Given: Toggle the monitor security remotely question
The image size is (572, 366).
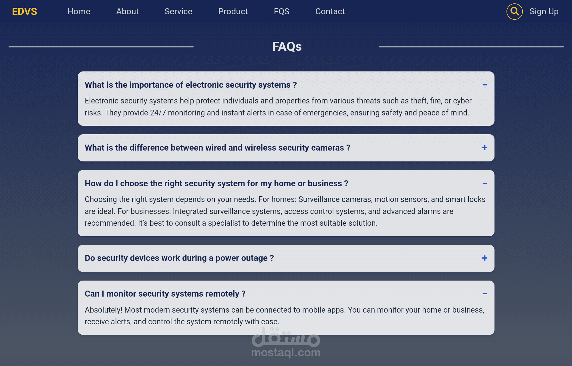Looking at the screenshot, I should pyautogui.click(x=165, y=294).
